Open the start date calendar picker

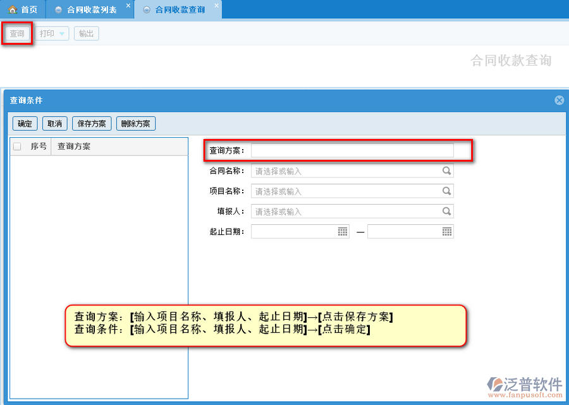point(343,231)
